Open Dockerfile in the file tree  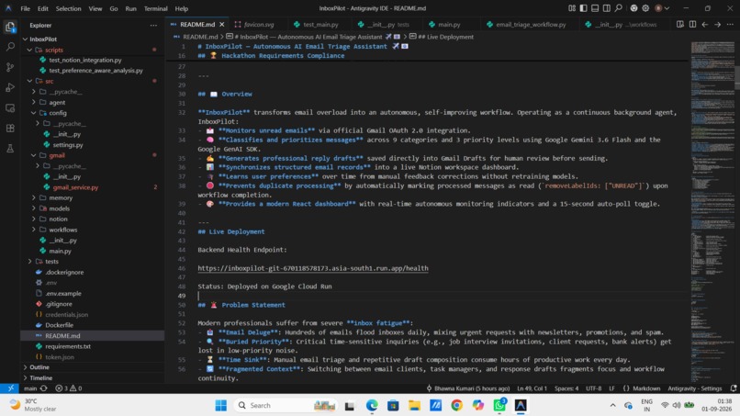59,325
